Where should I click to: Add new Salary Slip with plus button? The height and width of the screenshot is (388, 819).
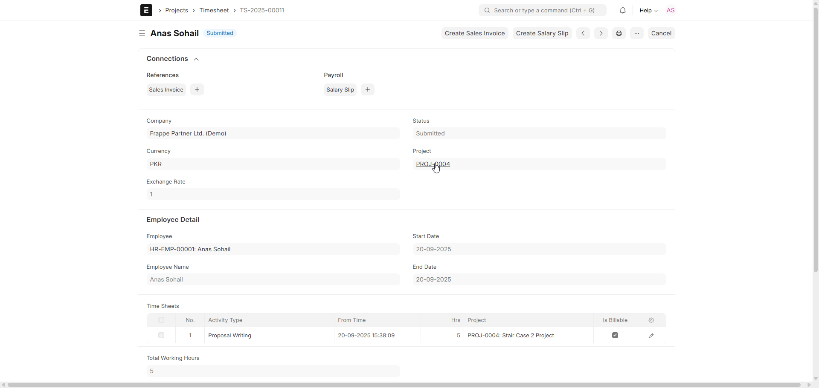367,89
